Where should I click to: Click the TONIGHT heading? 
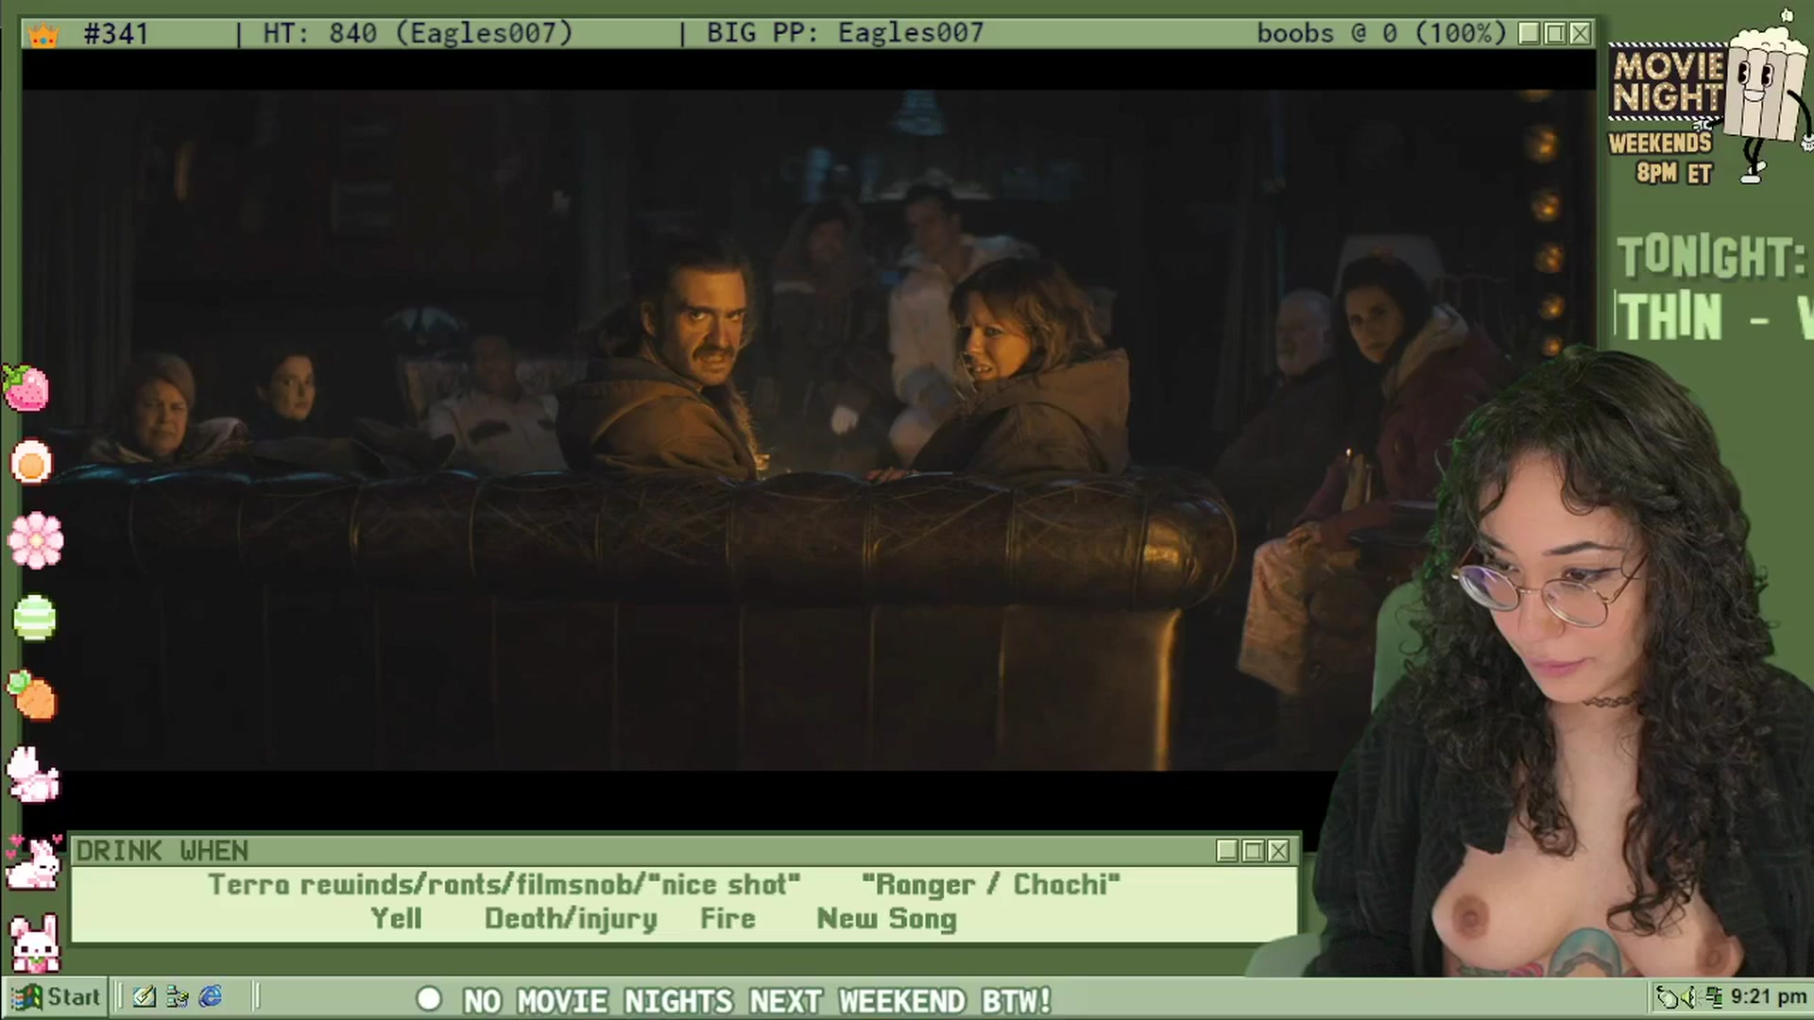1710,257
